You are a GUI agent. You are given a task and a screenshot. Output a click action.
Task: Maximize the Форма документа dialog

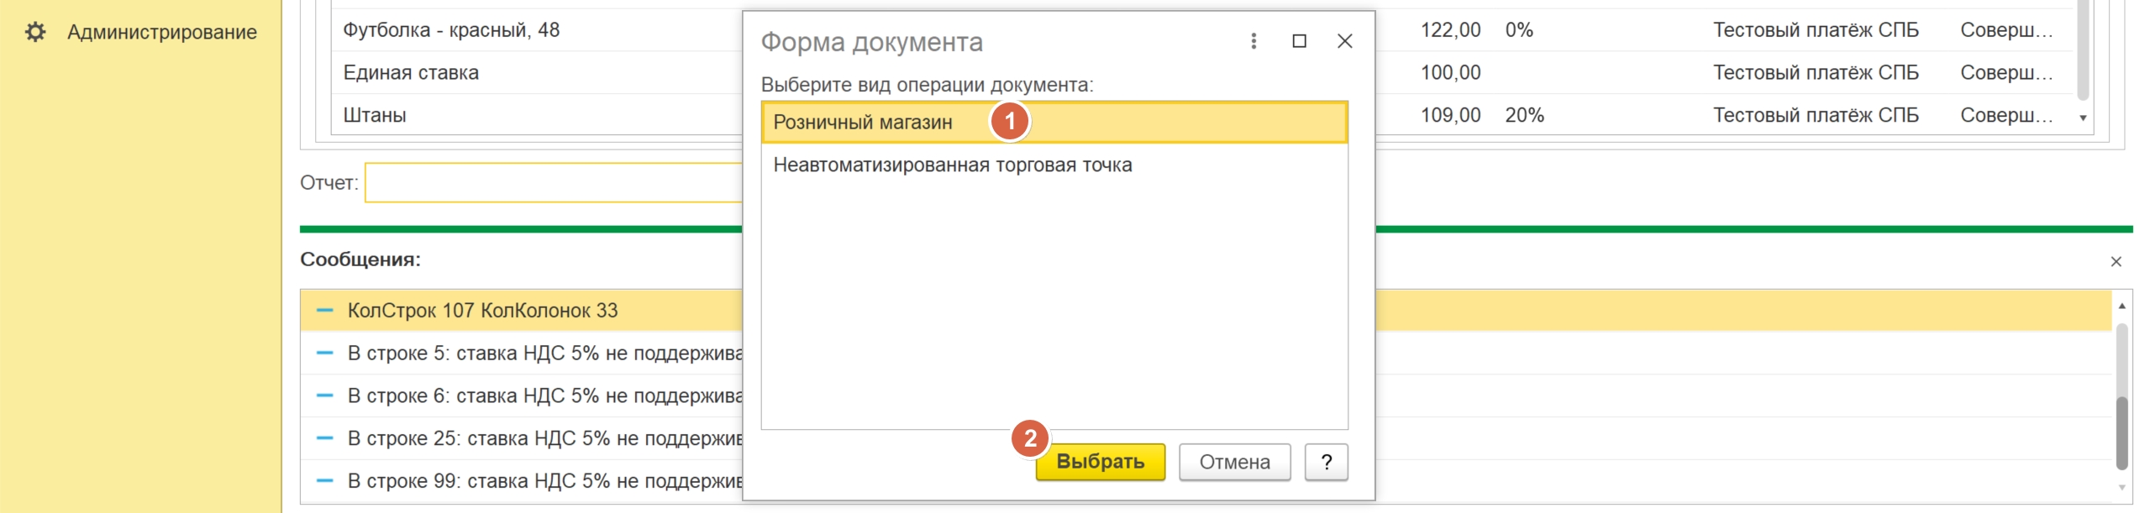point(1298,41)
